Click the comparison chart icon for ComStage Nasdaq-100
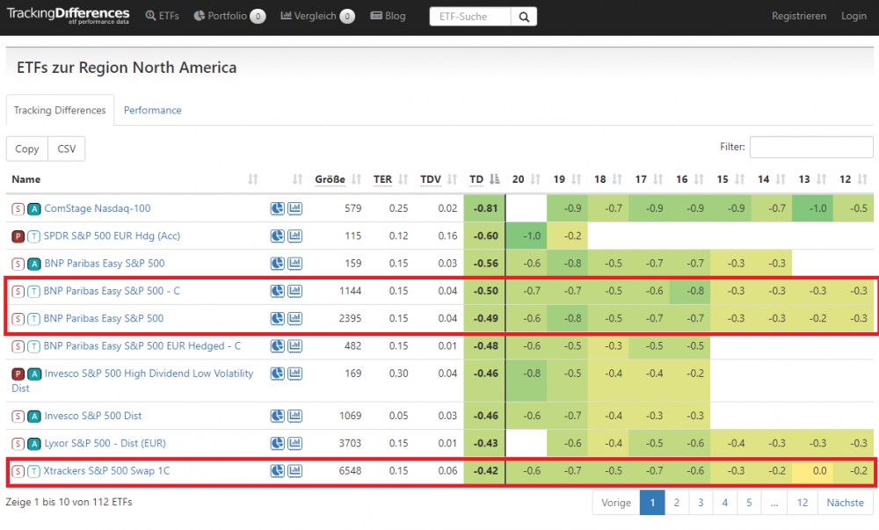The image size is (879, 530). click(x=294, y=209)
